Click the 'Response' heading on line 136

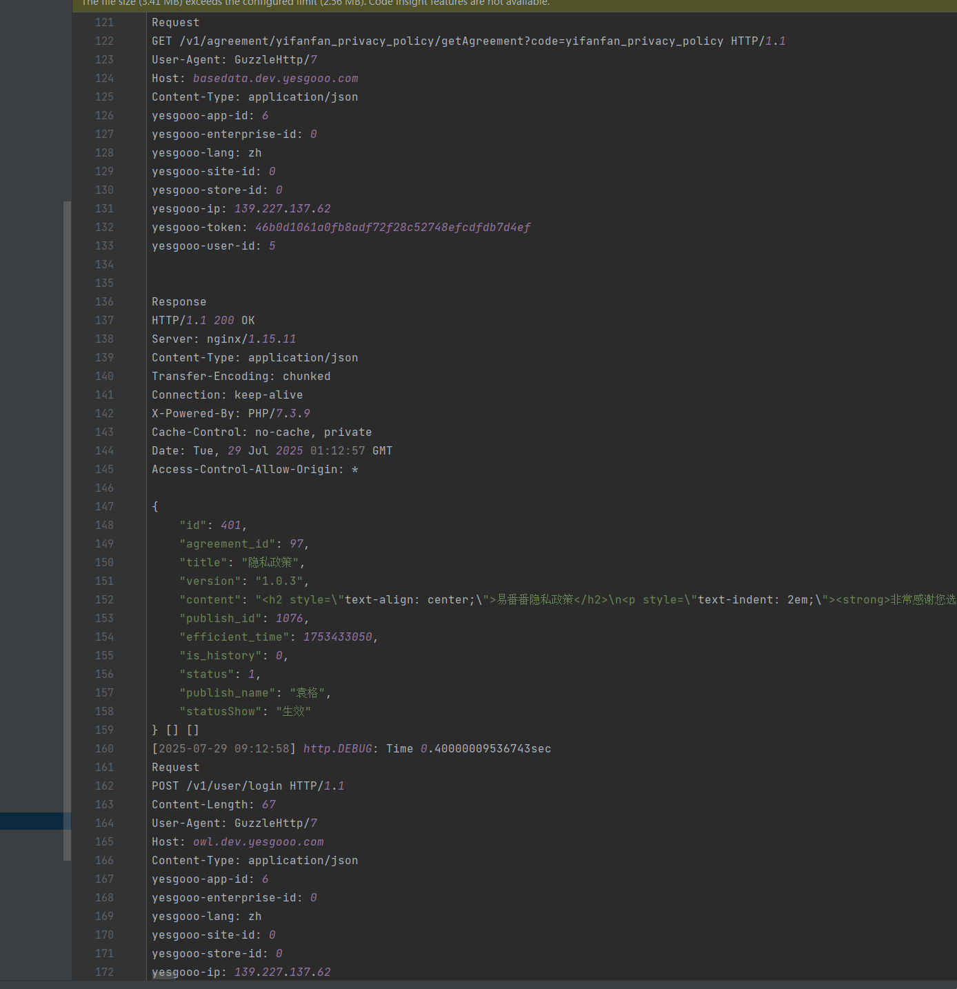[x=179, y=302]
